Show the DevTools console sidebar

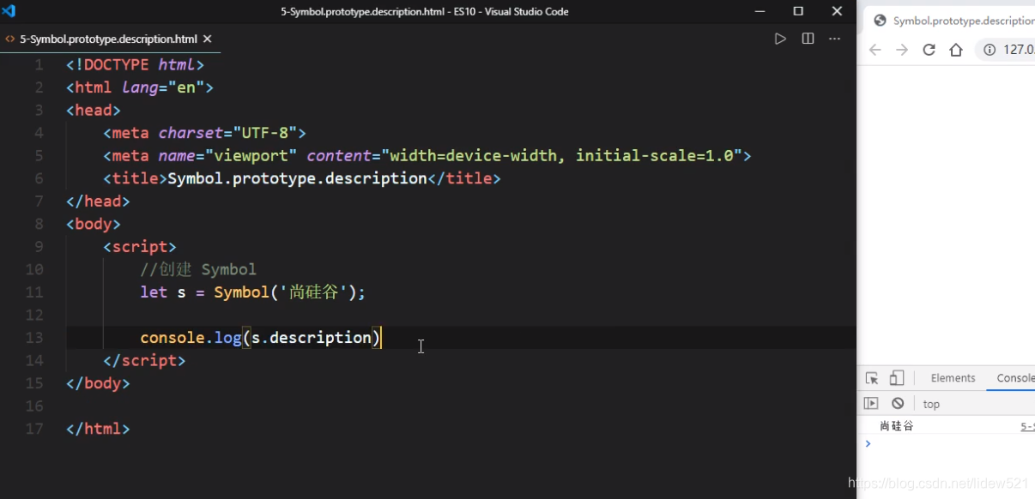click(871, 403)
